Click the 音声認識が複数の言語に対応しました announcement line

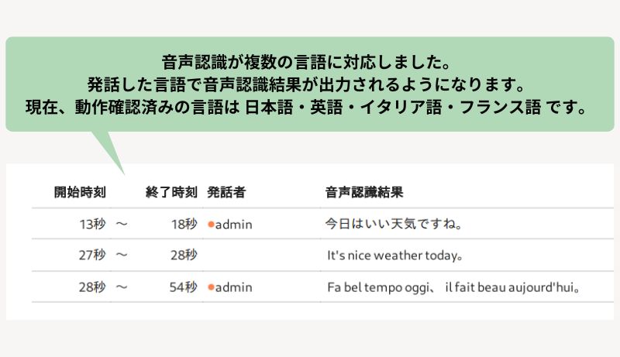[x=310, y=60]
